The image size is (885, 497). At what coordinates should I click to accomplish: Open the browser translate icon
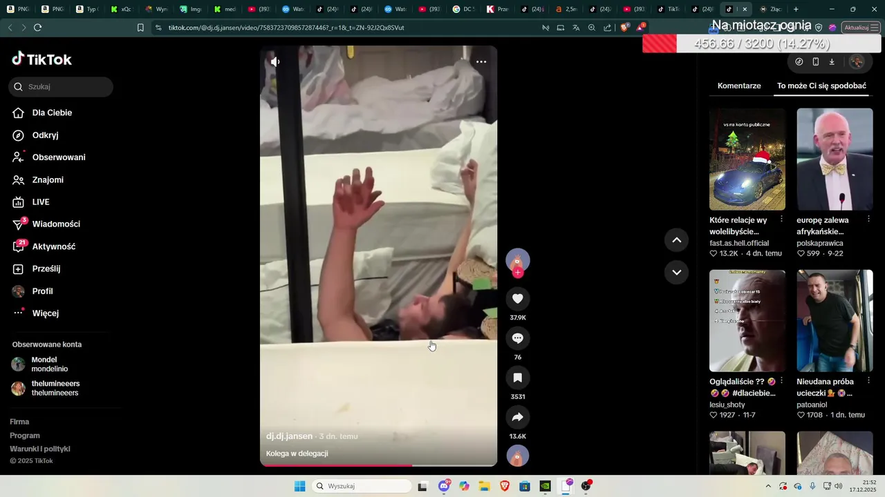pos(576,28)
